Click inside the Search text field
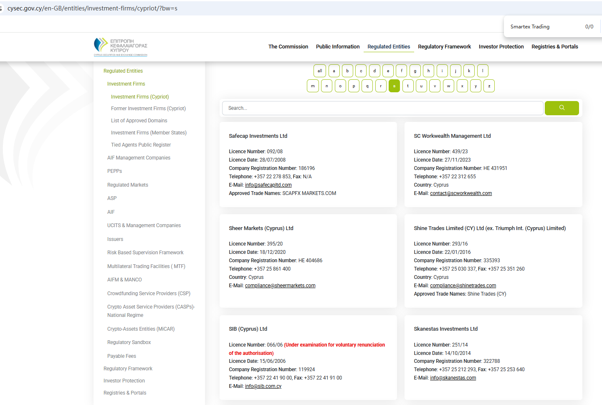 (382, 108)
